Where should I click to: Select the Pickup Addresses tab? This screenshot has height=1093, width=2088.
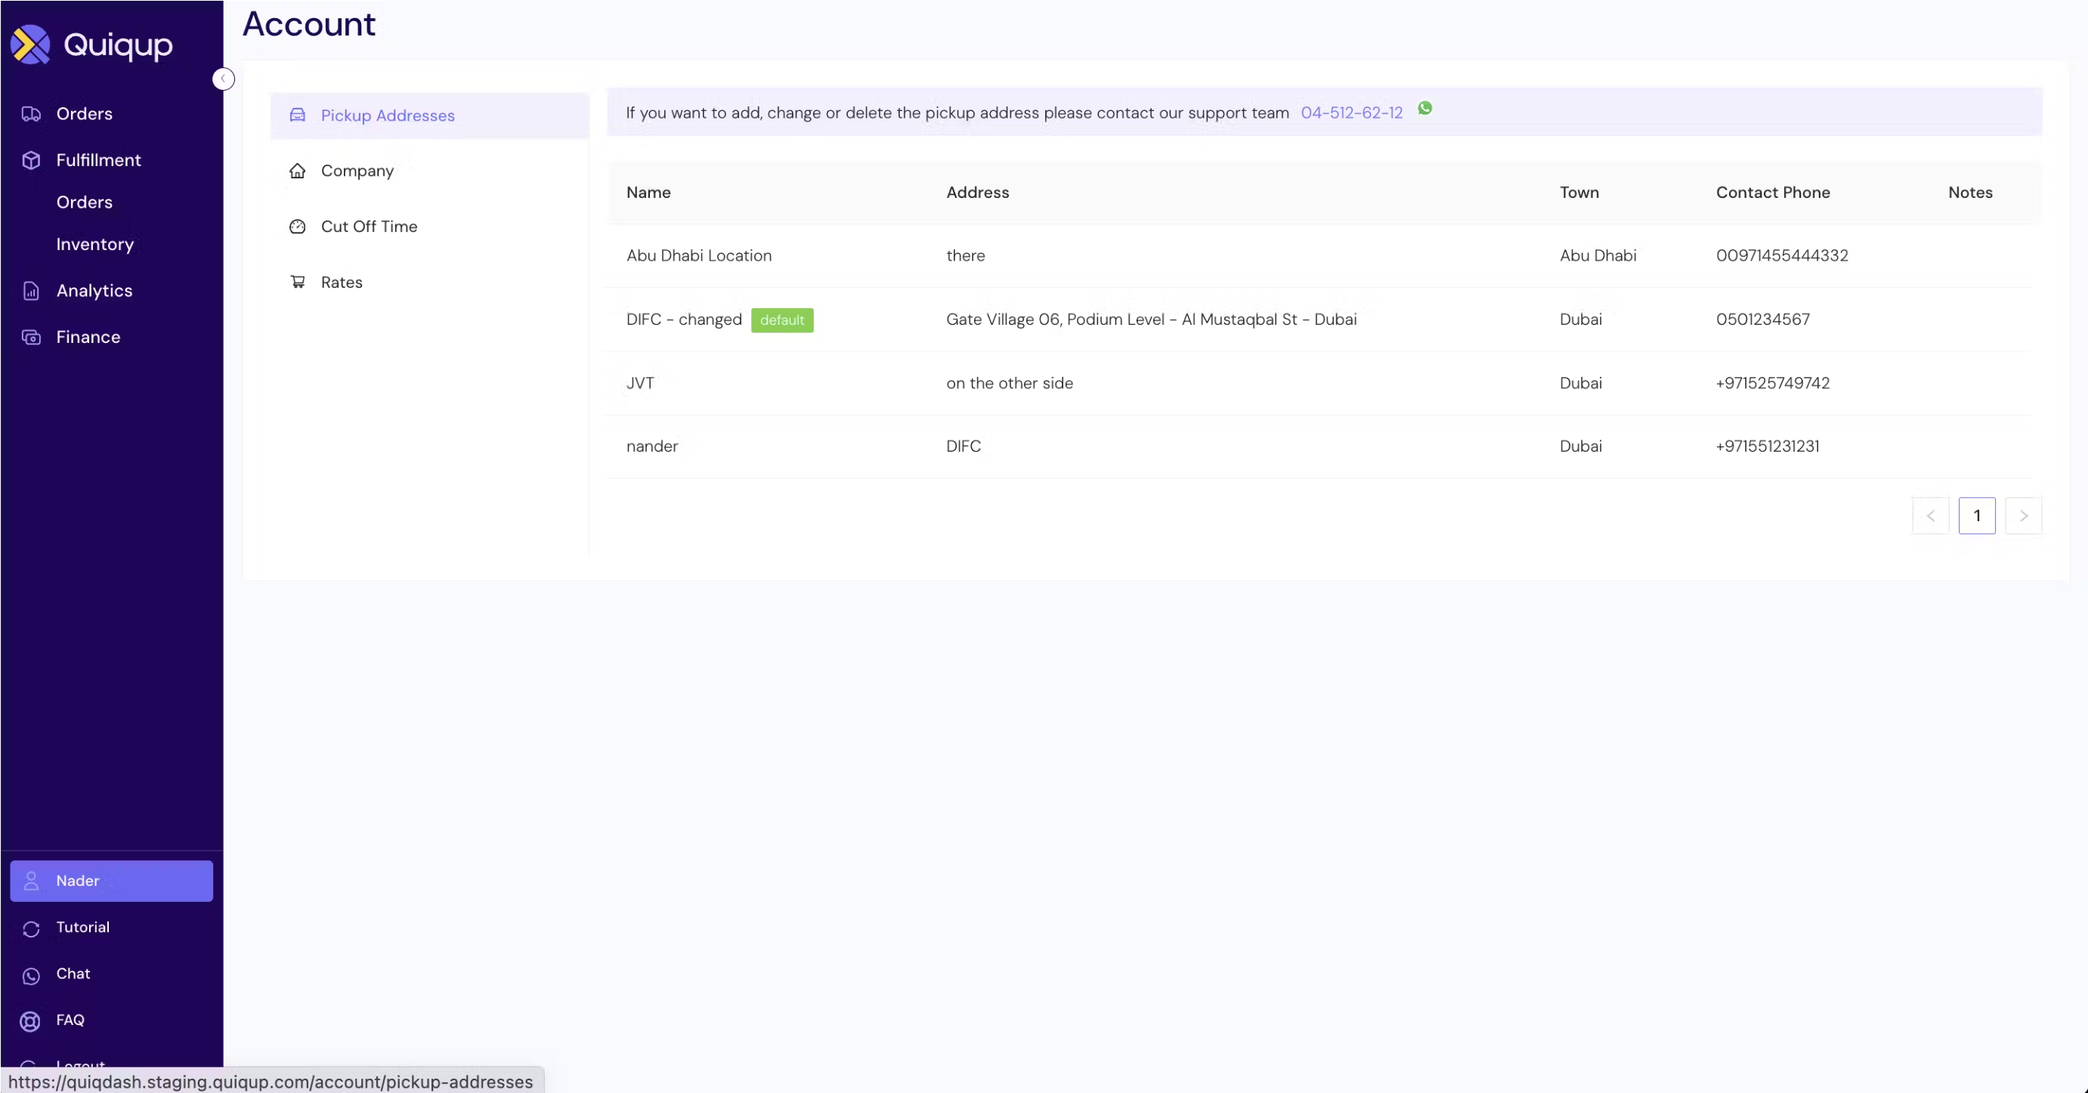pos(388,116)
